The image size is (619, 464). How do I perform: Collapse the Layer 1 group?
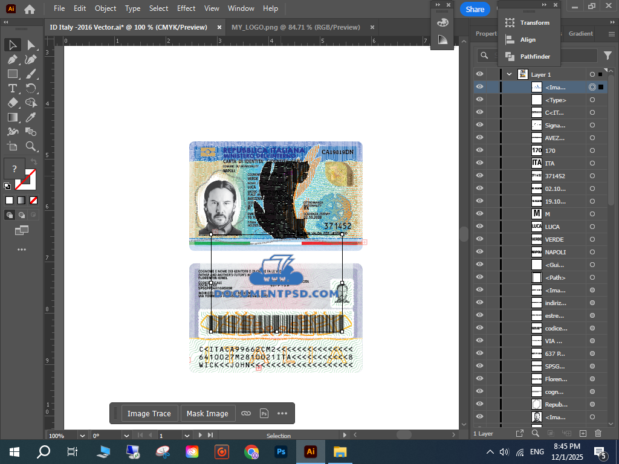point(510,74)
